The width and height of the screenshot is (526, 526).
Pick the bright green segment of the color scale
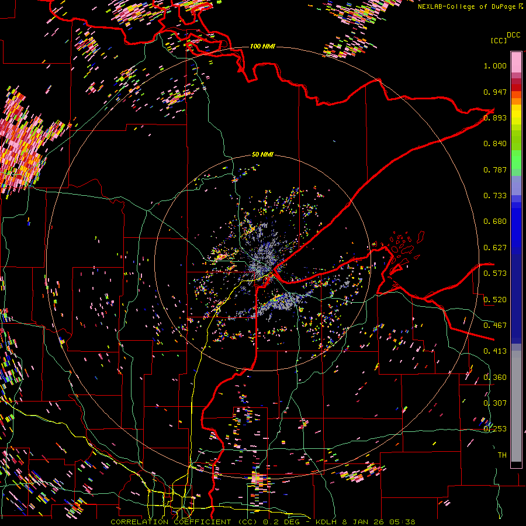click(x=516, y=160)
